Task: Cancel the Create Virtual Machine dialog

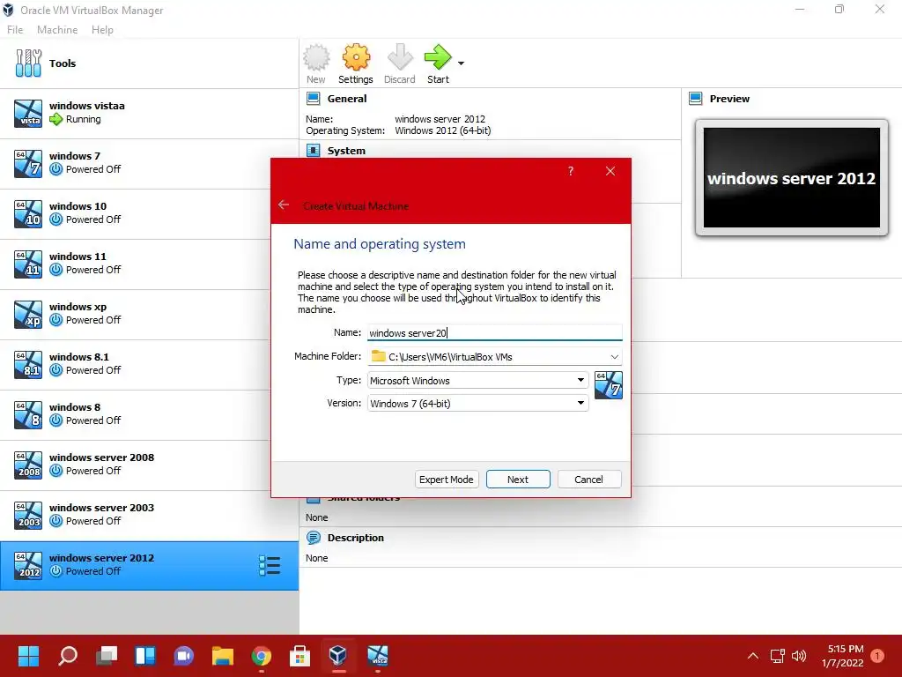Action: point(588,479)
